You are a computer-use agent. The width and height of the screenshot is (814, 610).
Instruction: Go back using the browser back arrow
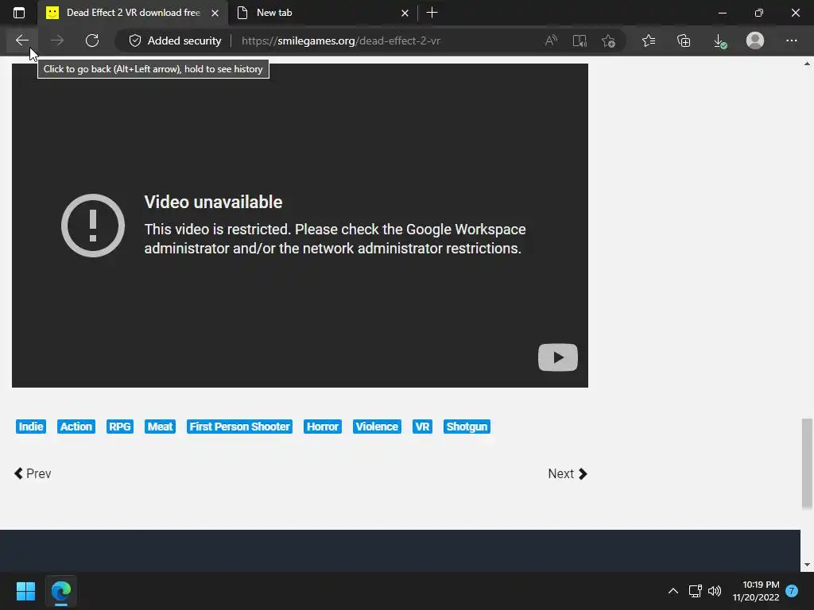coord(21,41)
